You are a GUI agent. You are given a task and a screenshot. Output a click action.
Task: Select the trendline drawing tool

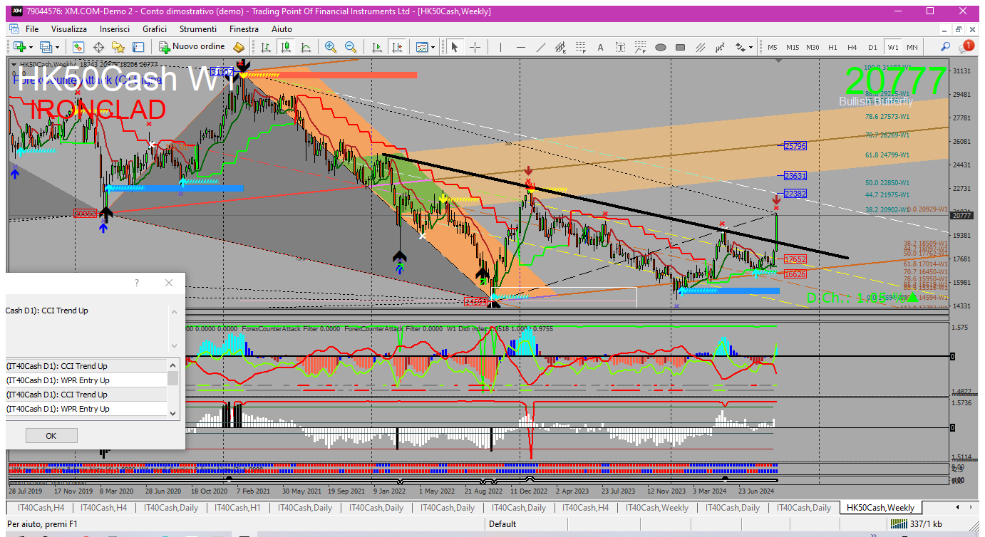(541, 47)
